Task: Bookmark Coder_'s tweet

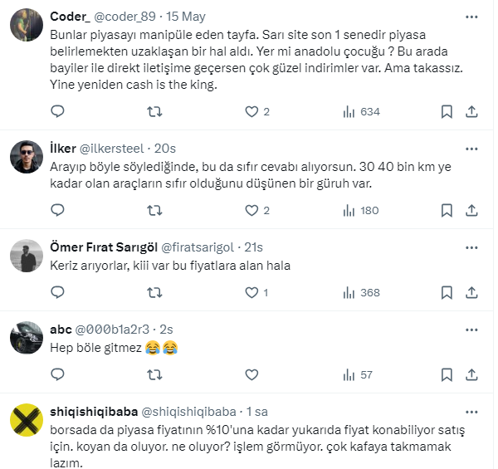Action: tap(447, 111)
